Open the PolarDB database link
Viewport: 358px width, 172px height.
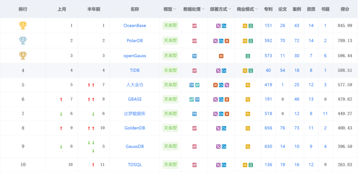(x=135, y=41)
